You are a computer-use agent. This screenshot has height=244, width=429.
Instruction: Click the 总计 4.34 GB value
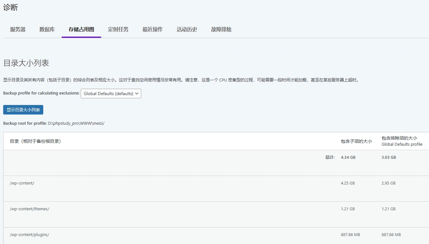[348, 157]
